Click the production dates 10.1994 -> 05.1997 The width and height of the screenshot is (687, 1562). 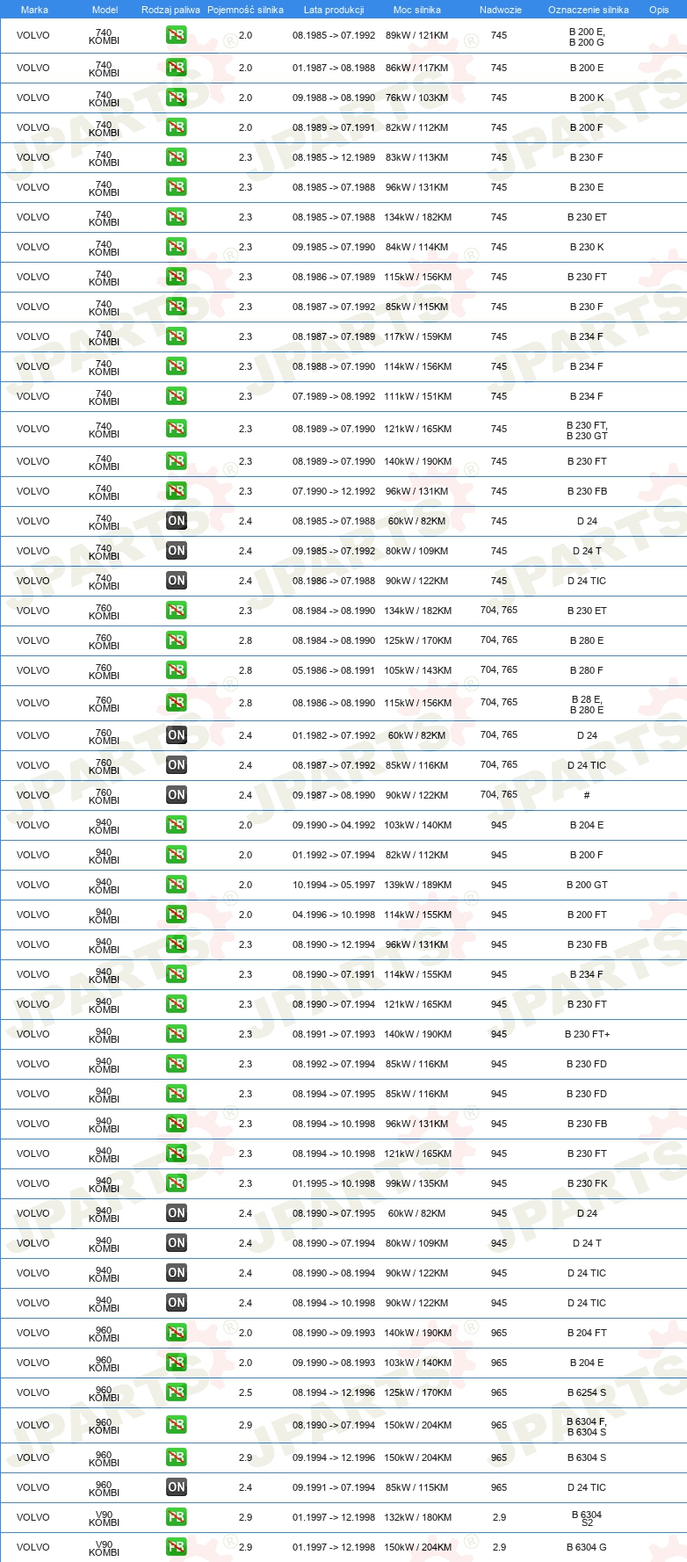(x=334, y=885)
